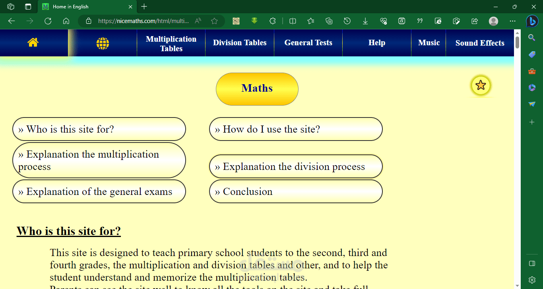Open the paper plane Drop icon in sidebar

(x=532, y=104)
